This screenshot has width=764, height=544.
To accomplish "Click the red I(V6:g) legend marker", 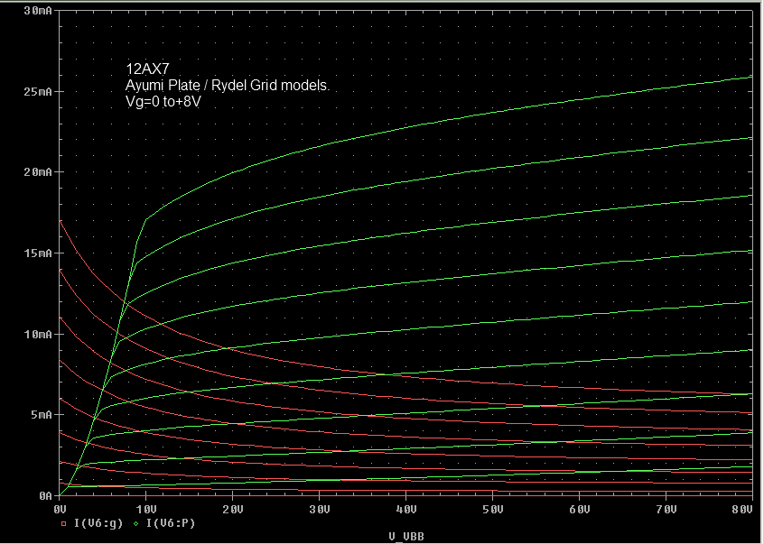I will (63, 524).
